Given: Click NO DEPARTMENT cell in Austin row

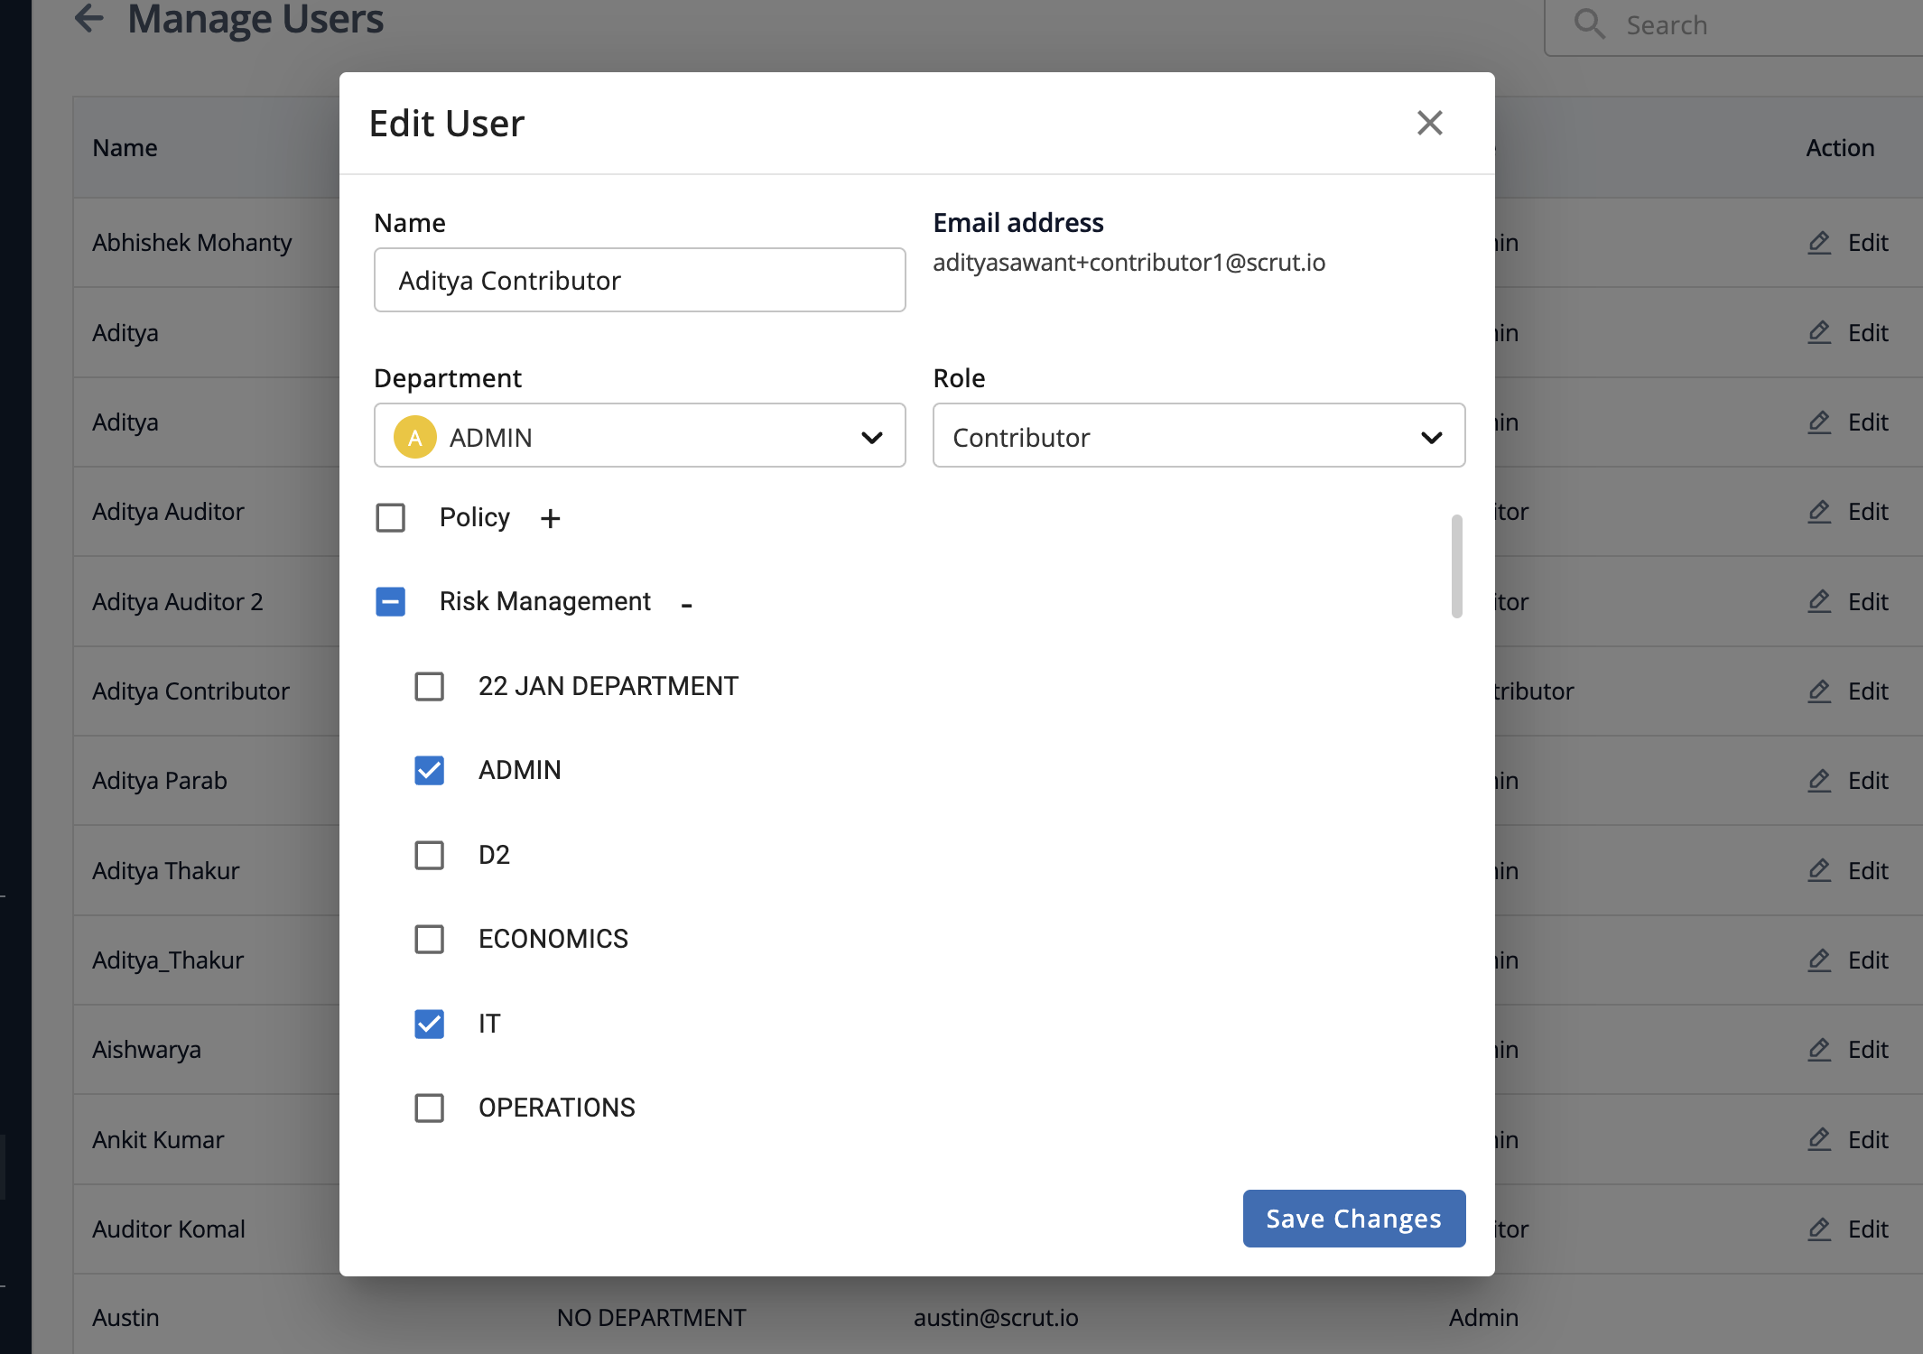Looking at the screenshot, I should [651, 1318].
